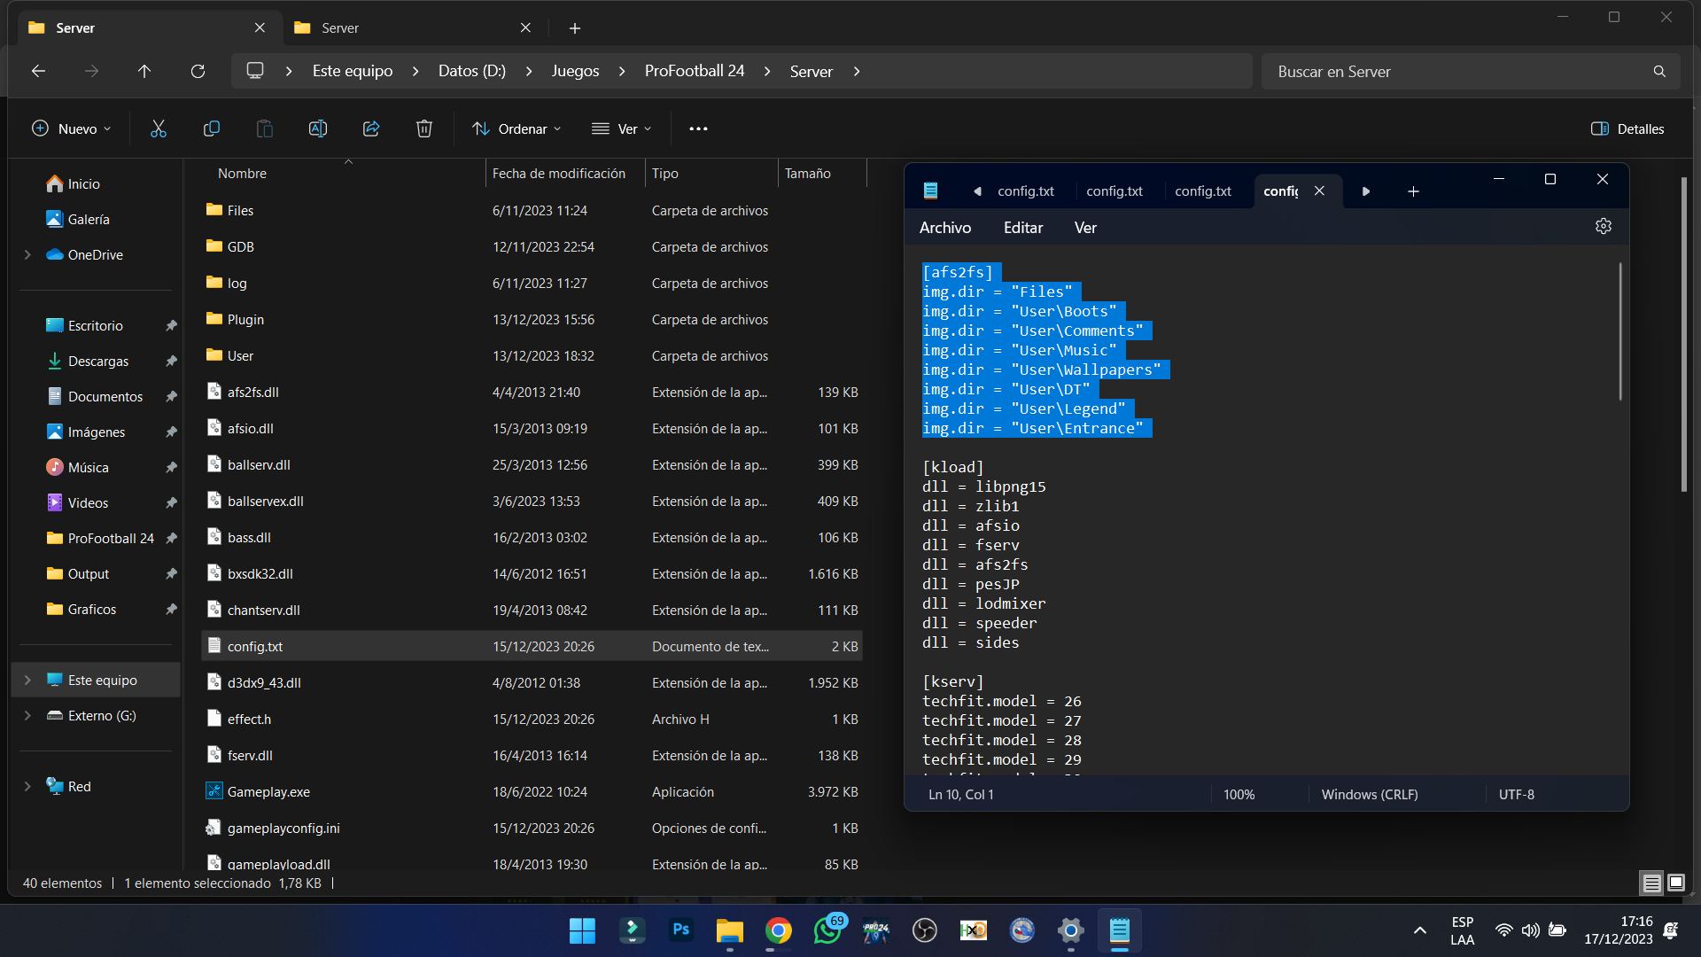The width and height of the screenshot is (1701, 957).
Task: Open Photoshop from the taskbar
Action: 680,930
